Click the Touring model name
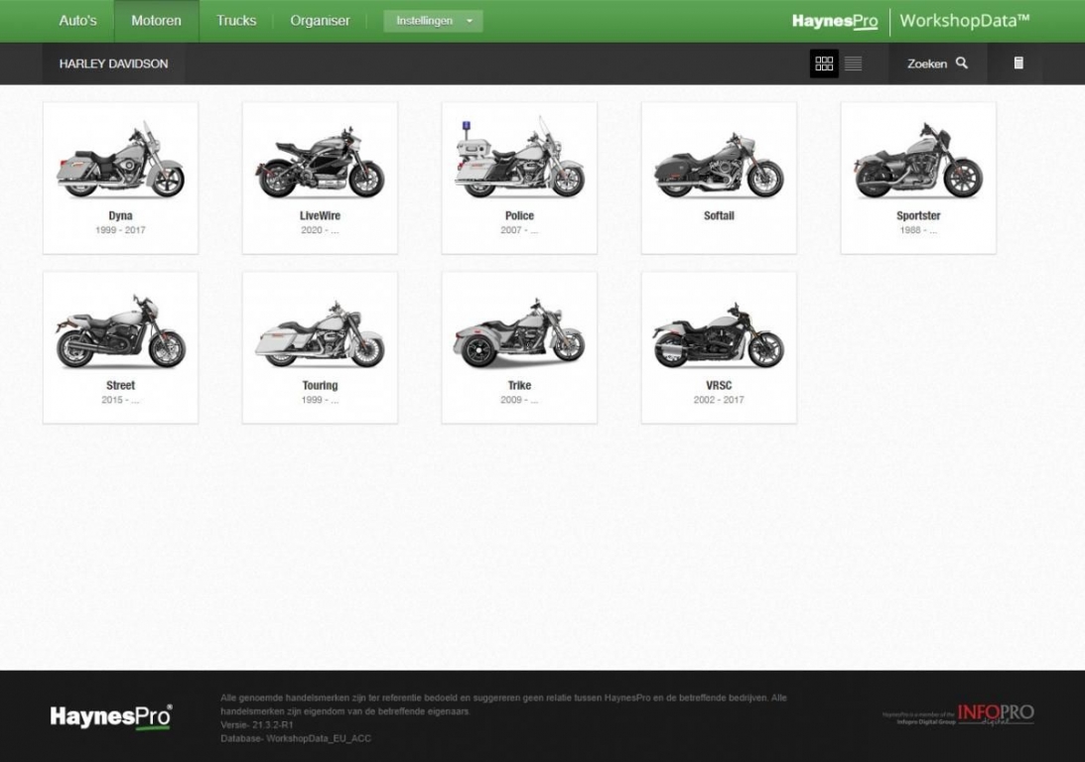Viewport: 1085px width, 762px height. click(x=320, y=385)
